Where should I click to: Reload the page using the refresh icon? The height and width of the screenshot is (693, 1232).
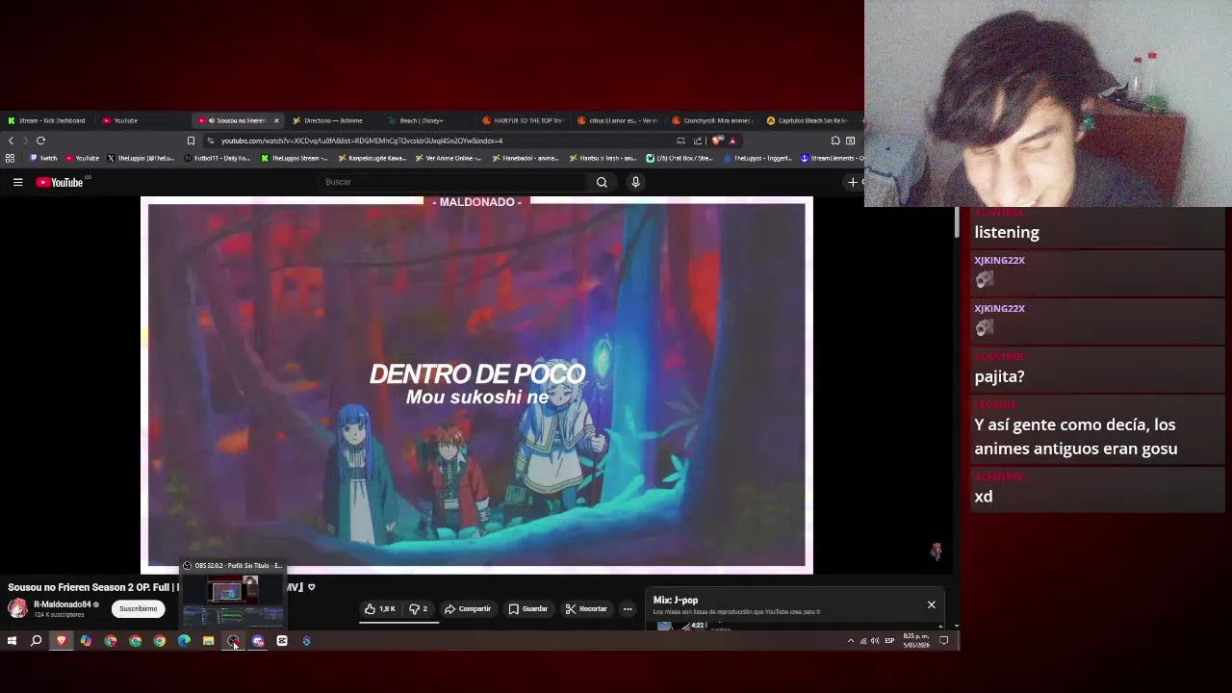tap(40, 141)
